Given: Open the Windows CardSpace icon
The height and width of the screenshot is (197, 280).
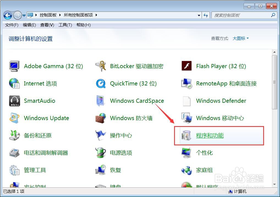Looking at the screenshot, I should pos(100,101).
